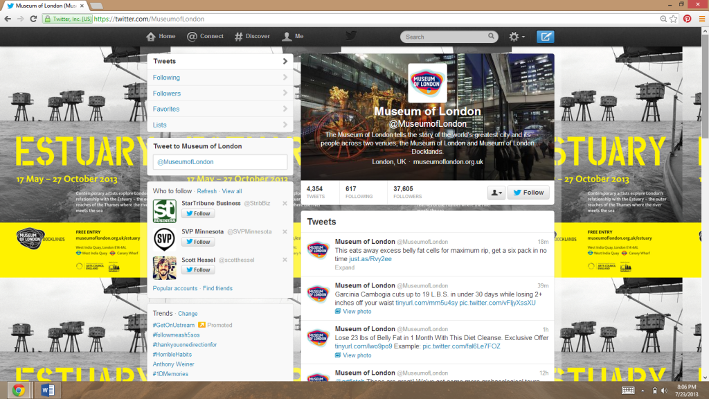Open the settings gear dropdown
Screen dimensions: 709x399
click(x=517, y=37)
